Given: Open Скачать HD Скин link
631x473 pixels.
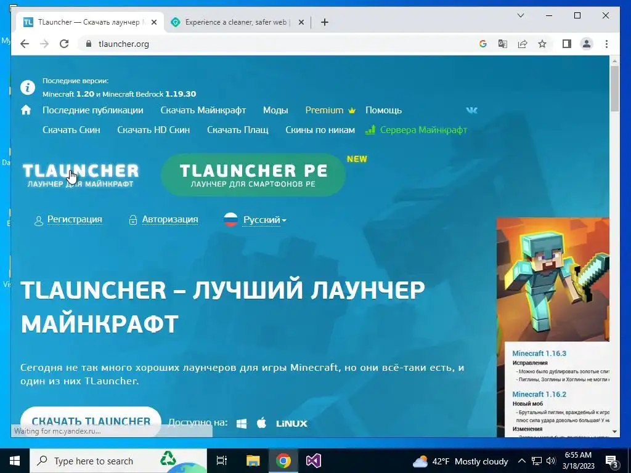Looking at the screenshot, I should [x=153, y=130].
